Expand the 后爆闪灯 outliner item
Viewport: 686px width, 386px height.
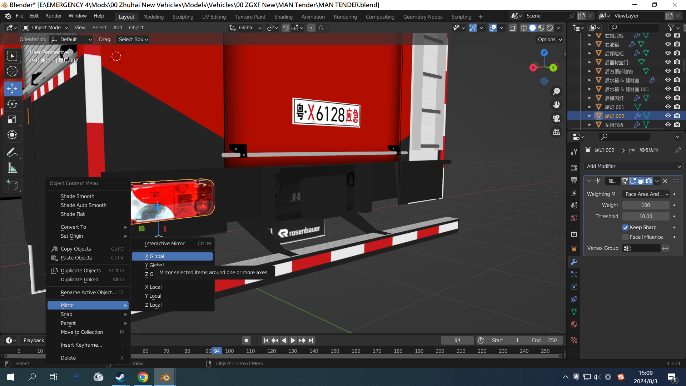pyautogui.click(x=590, y=98)
